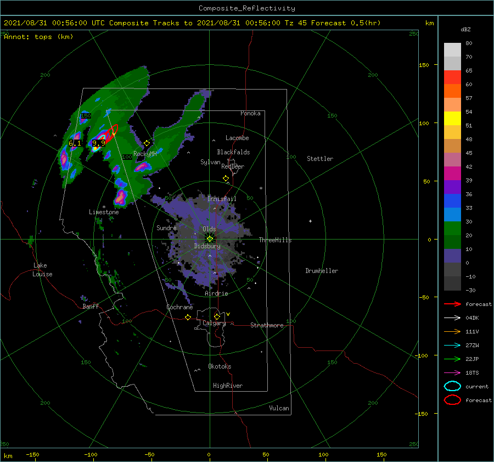The width and height of the screenshot is (494, 462).
Task: Select the purple 36–39 dBZ color swatch
Action: click(x=452, y=187)
